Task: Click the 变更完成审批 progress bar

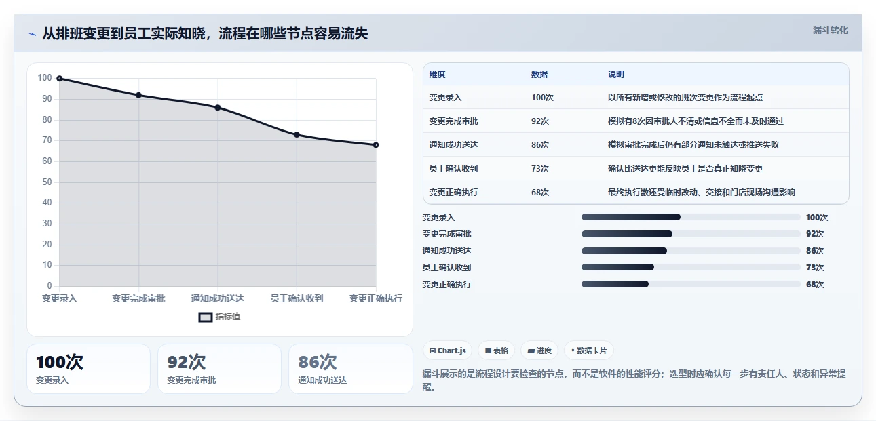Action: pos(691,233)
